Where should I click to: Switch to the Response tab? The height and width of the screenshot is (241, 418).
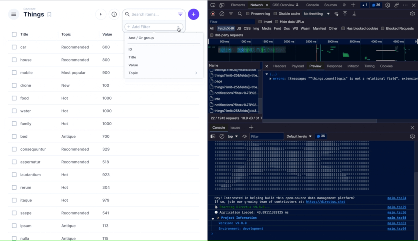coord(334,66)
